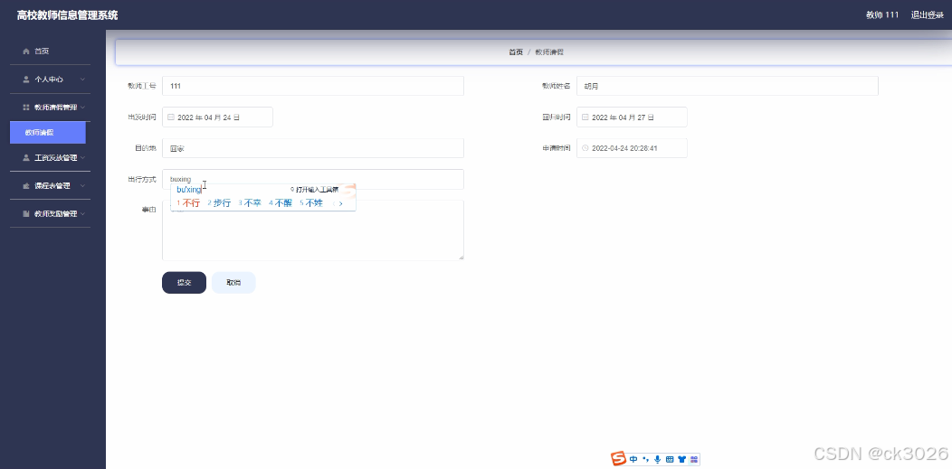Click 打开输入工具箱 in the candidate popup
Viewport: 952px width, 469px height.
point(314,190)
